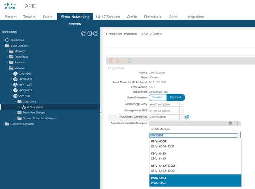The image size is (255, 189).
Task: Expand the CHV-vDS tree node
Action: pyautogui.click(x=11, y=73)
